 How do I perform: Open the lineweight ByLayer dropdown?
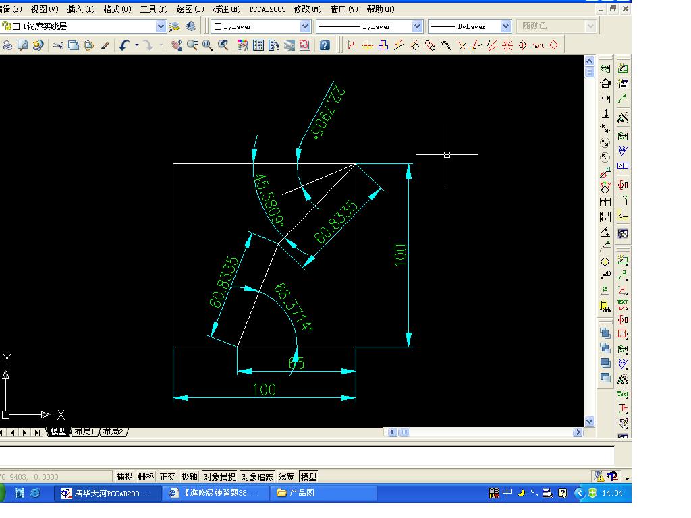coord(505,26)
